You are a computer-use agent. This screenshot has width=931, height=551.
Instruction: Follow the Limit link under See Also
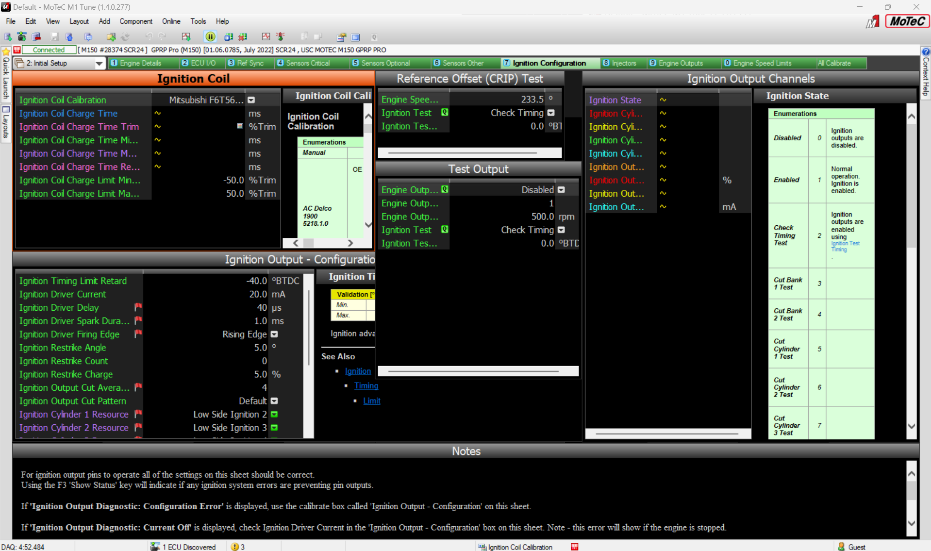371,401
